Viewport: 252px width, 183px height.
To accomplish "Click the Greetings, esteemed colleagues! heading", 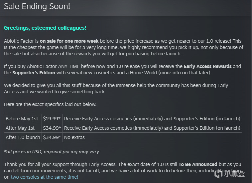I will [45, 28].
